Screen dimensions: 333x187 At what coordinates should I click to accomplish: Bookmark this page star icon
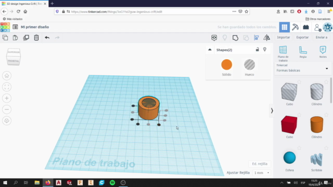click(246, 11)
